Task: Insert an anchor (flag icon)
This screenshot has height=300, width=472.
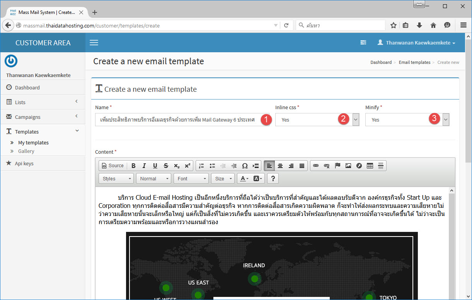Action: coord(337,166)
